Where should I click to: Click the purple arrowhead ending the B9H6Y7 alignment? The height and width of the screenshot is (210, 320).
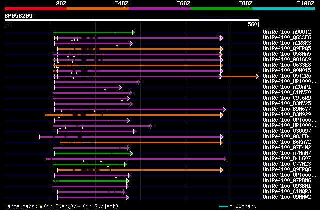224,110
